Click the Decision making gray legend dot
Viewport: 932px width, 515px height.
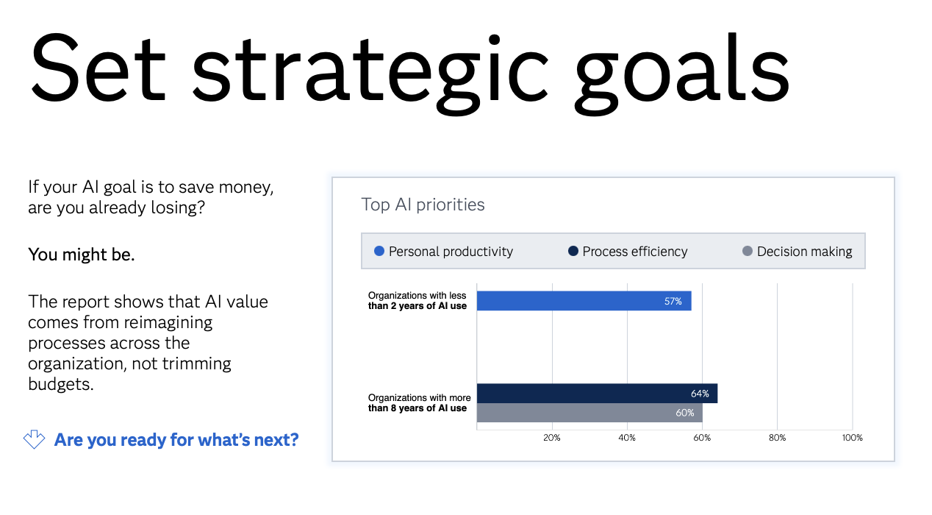(748, 252)
